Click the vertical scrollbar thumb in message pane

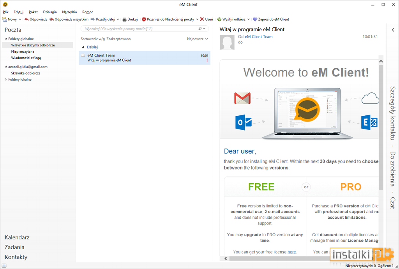click(x=381, y=127)
